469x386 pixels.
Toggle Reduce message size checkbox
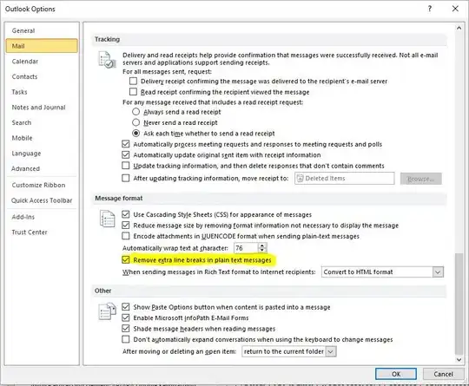(x=126, y=225)
